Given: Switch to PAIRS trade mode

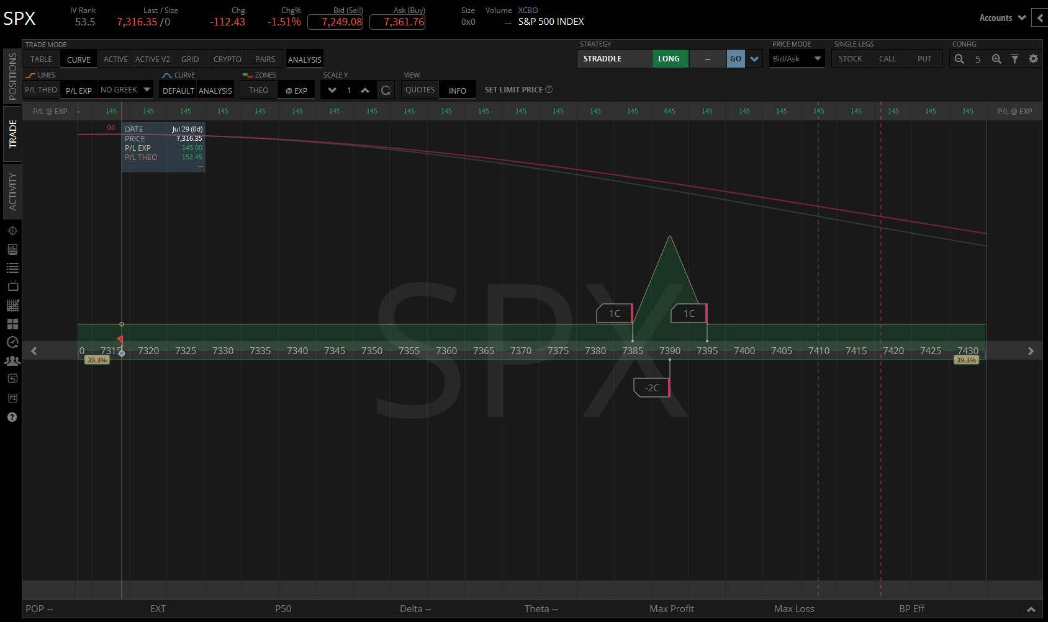Looking at the screenshot, I should pyautogui.click(x=265, y=59).
